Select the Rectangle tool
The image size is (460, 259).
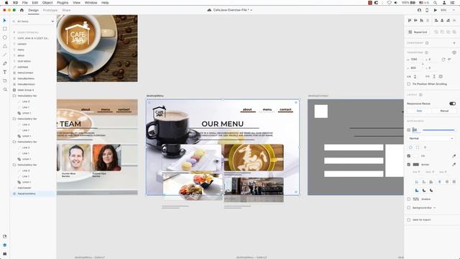click(5, 29)
